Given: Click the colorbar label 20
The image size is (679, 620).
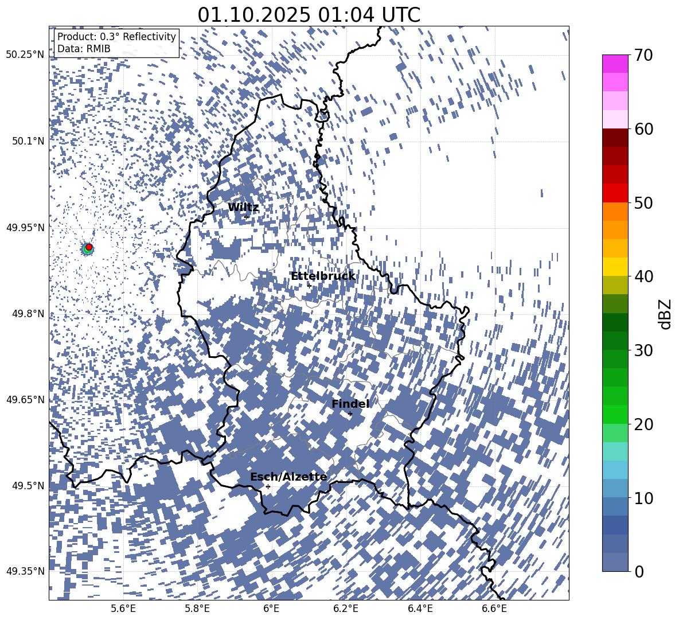Looking at the screenshot, I should pos(643,424).
